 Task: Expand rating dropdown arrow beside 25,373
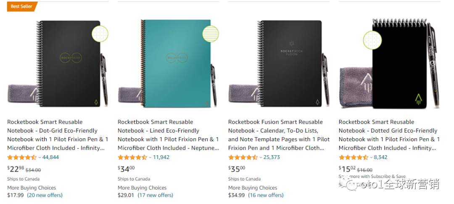(261, 158)
